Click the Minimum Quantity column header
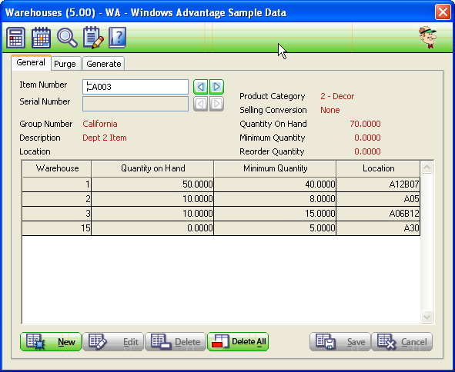The height and width of the screenshot is (372, 455). (x=275, y=168)
